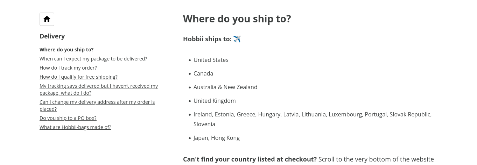Click the 'Hobbii ships to:' subheading

pyautogui.click(x=207, y=39)
